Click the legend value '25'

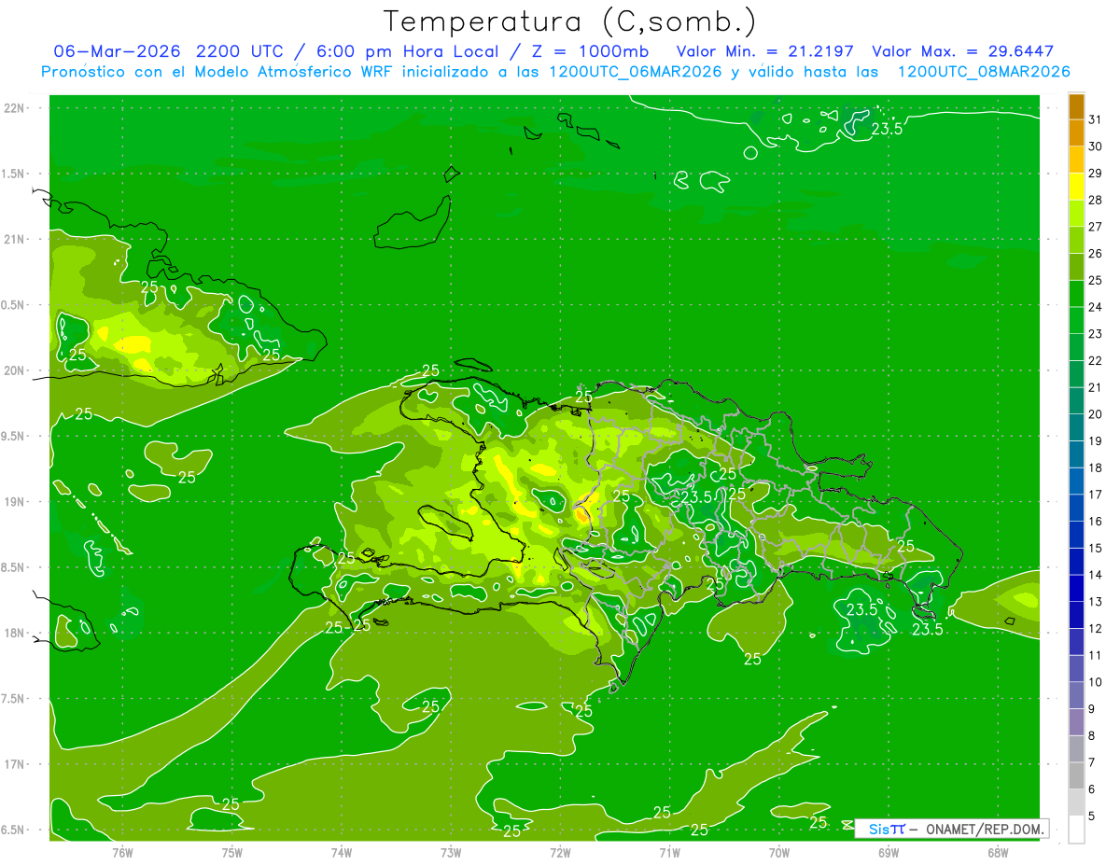[1096, 280]
